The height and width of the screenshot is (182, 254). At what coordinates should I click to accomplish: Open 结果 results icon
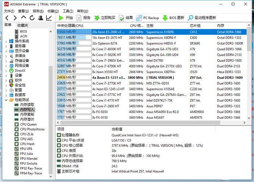pyautogui.click(x=121, y=18)
